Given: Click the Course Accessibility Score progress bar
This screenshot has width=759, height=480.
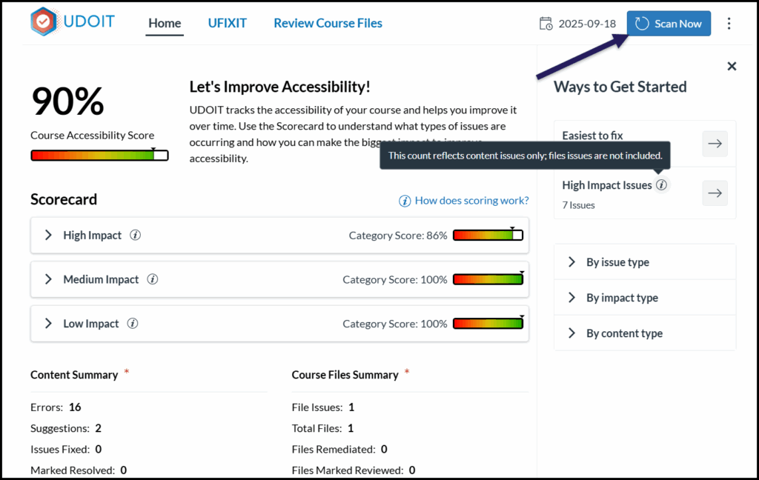Looking at the screenshot, I should click(x=99, y=155).
